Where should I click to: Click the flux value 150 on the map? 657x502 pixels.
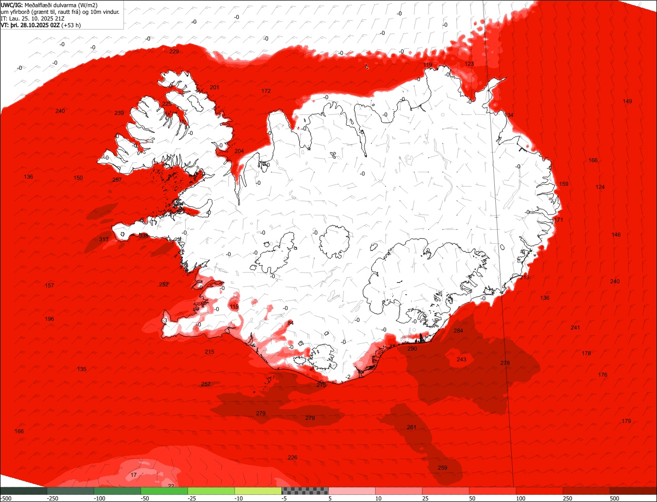[78, 178]
